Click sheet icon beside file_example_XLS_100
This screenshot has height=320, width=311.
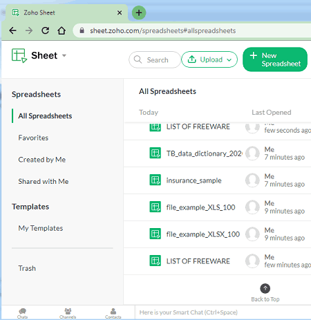[x=155, y=207]
